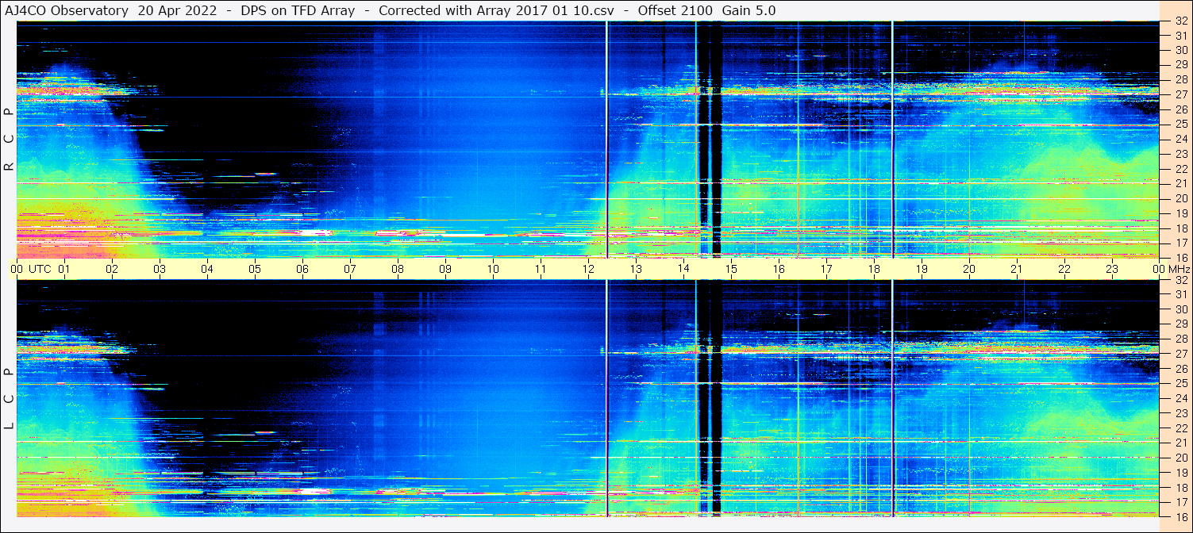Click the 27 MHz label of the LCP panel
Image resolution: width=1193 pixels, height=533 pixels.
pos(1181,354)
